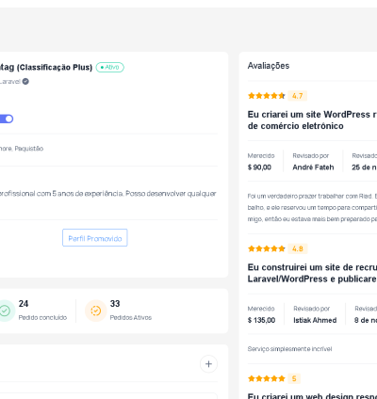Toggle the blue profile switch
This screenshot has height=399, width=377.
coord(7,119)
